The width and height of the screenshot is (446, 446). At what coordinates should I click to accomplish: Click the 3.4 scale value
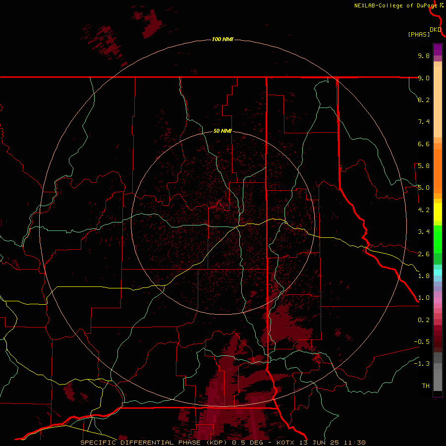[424, 232]
